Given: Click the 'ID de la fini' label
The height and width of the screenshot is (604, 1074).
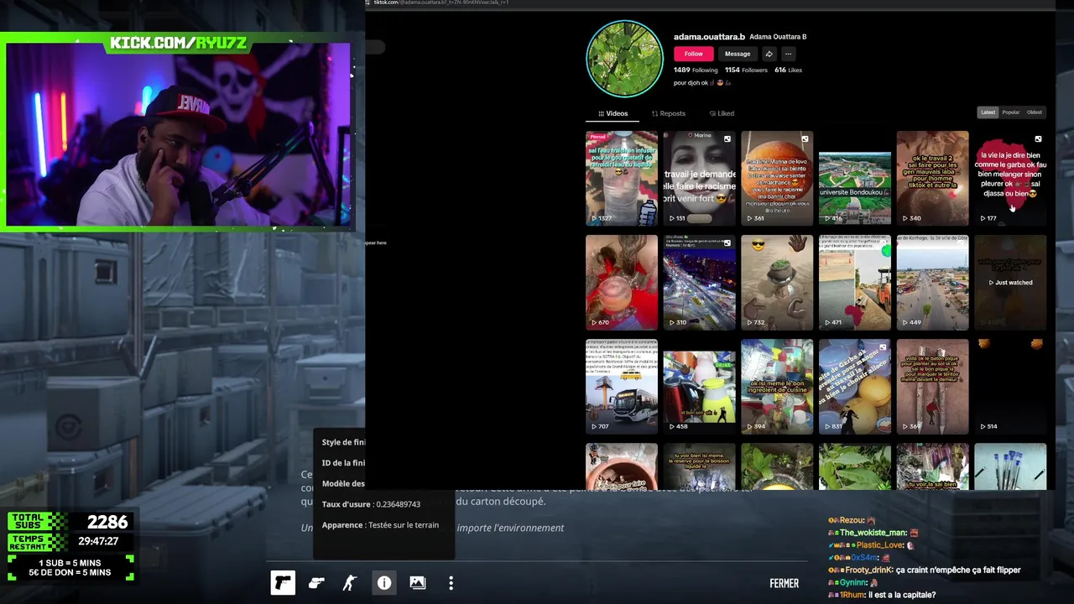Looking at the screenshot, I should [x=343, y=463].
